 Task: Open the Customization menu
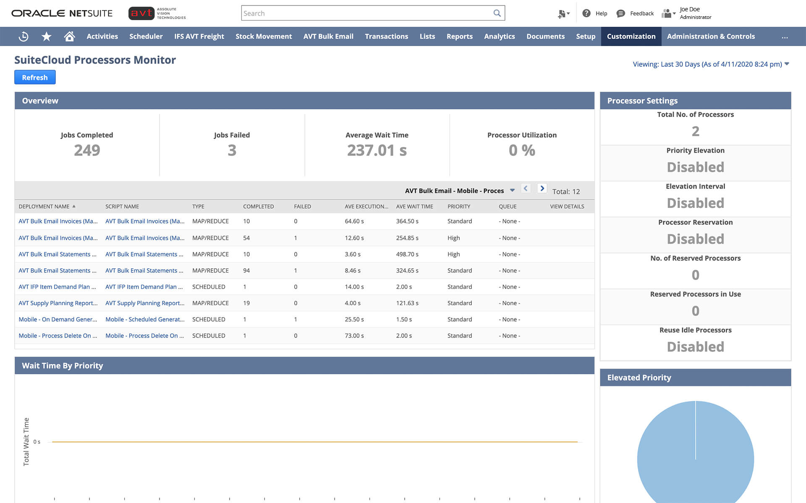(631, 36)
